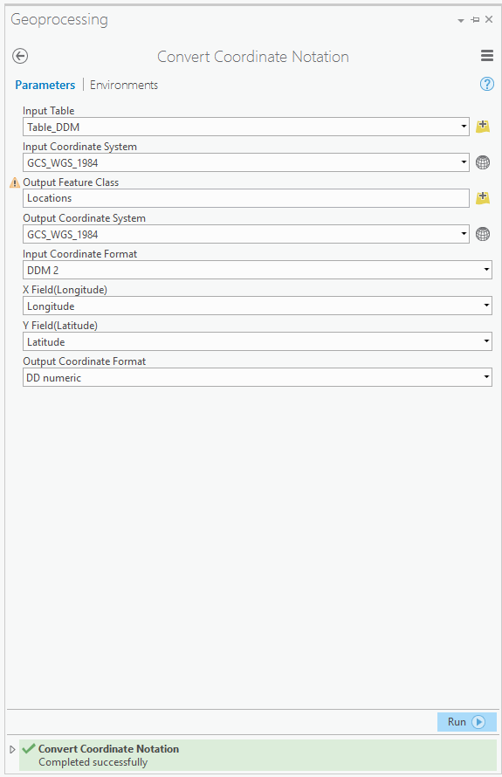502x777 pixels.
Task: Pick Output Coordinate System globe icon
Action: click(x=483, y=234)
